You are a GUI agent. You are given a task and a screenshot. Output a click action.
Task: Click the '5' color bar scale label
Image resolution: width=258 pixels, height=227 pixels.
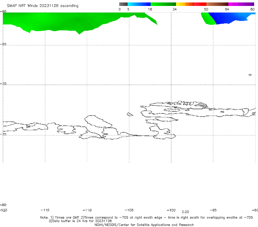click(128, 9)
